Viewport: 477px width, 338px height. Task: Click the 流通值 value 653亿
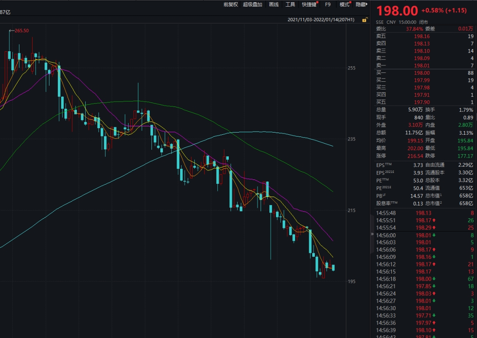pos(466,188)
